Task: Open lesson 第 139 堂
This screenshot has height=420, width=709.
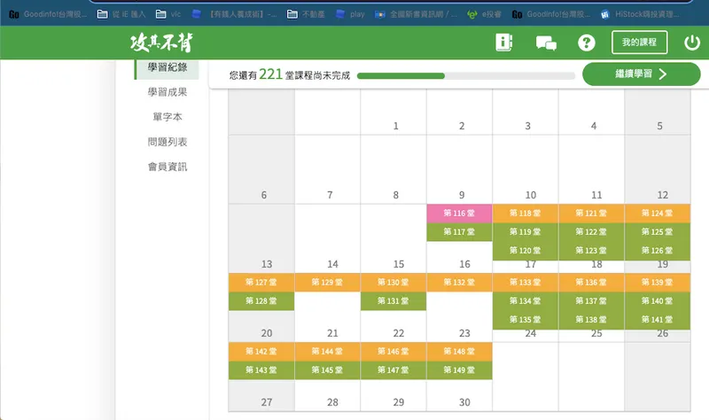Action: point(657,283)
